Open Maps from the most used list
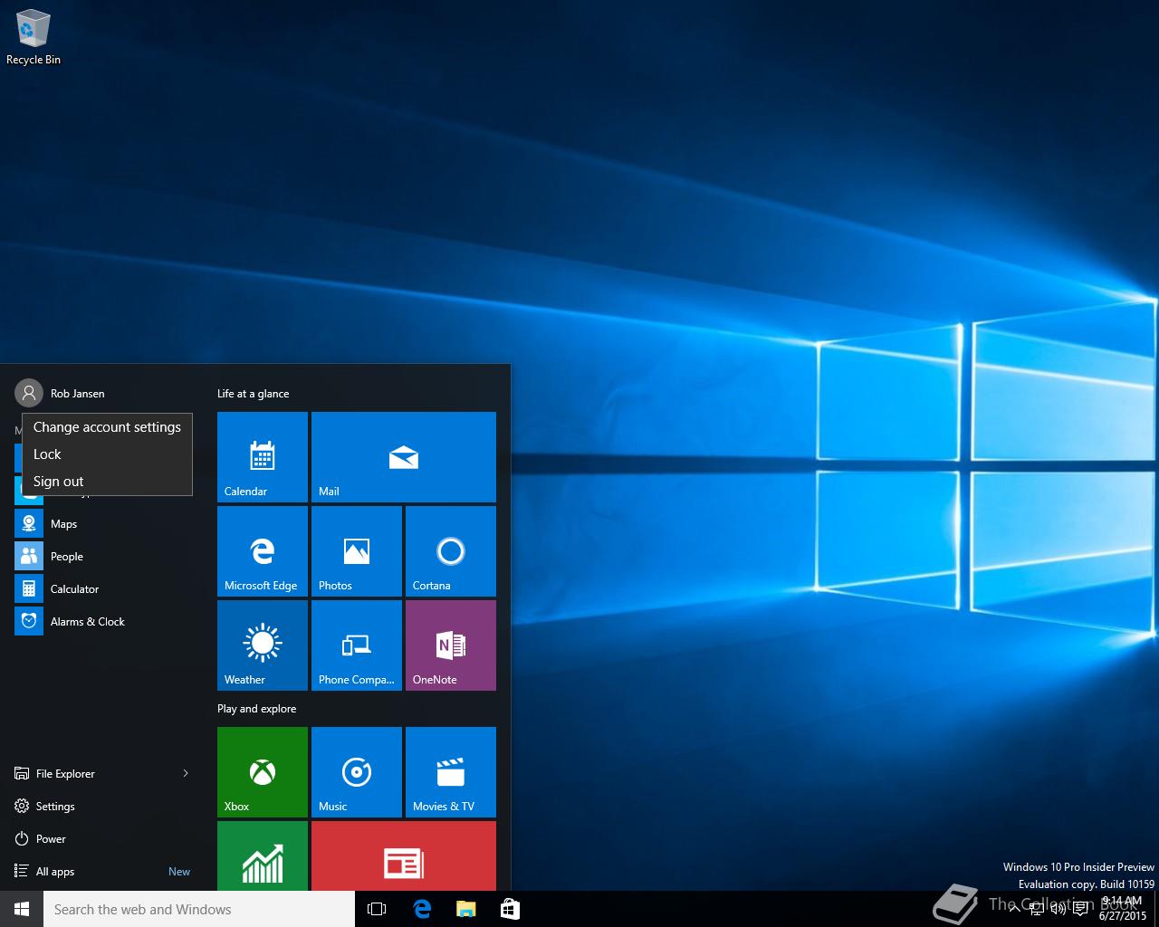1159x927 pixels. [x=103, y=523]
